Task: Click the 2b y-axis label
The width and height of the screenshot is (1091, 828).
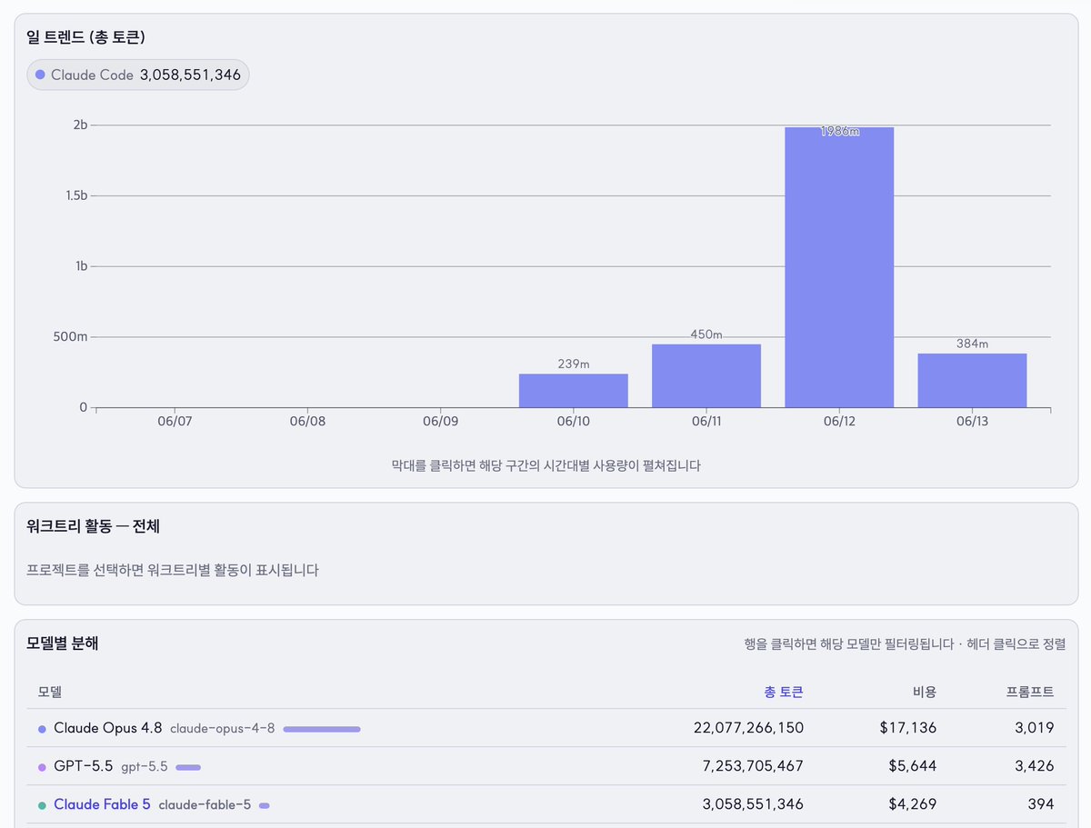Action: pos(80,125)
